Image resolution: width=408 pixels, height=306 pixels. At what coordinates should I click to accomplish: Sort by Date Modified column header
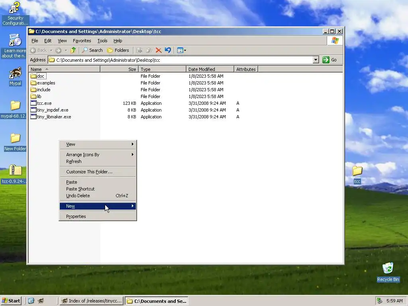point(210,69)
